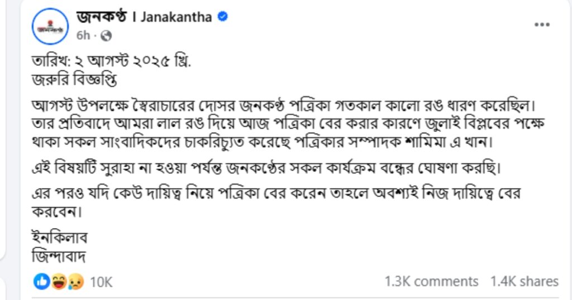View the 10K reactions count list
The height and width of the screenshot is (300, 572).
coord(101,282)
